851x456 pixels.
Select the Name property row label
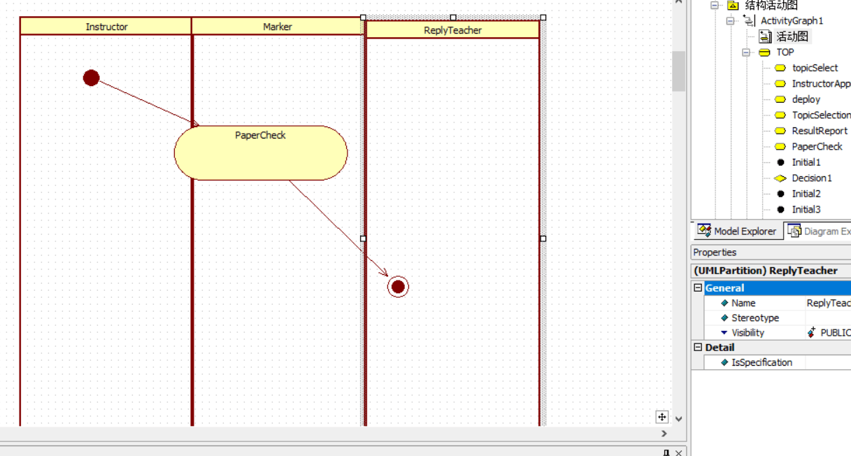tap(743, 303)
